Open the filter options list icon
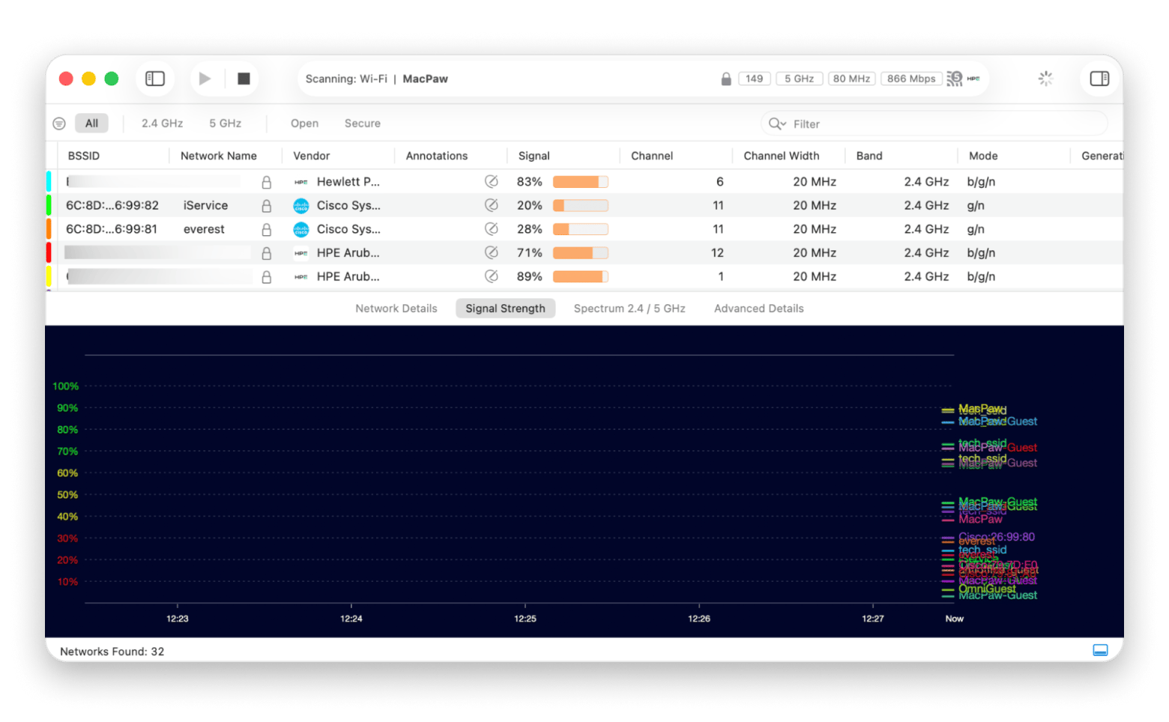This screenshot has height=722, width=1169. 59,124
